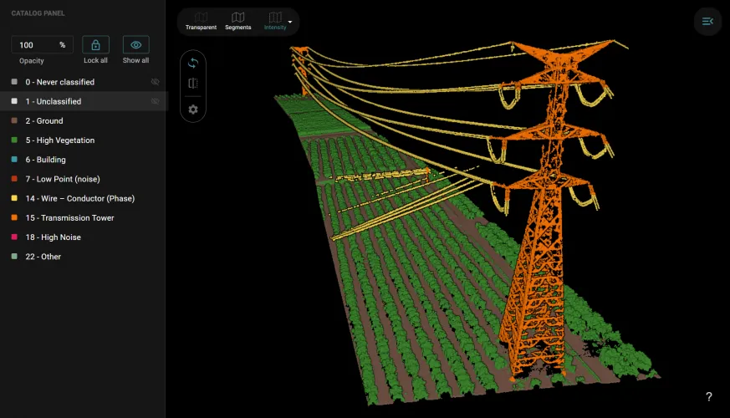Viewport: 730px width, 418px height.
Task: Select the Segments display mode
Action: click(x=237, y=21)
